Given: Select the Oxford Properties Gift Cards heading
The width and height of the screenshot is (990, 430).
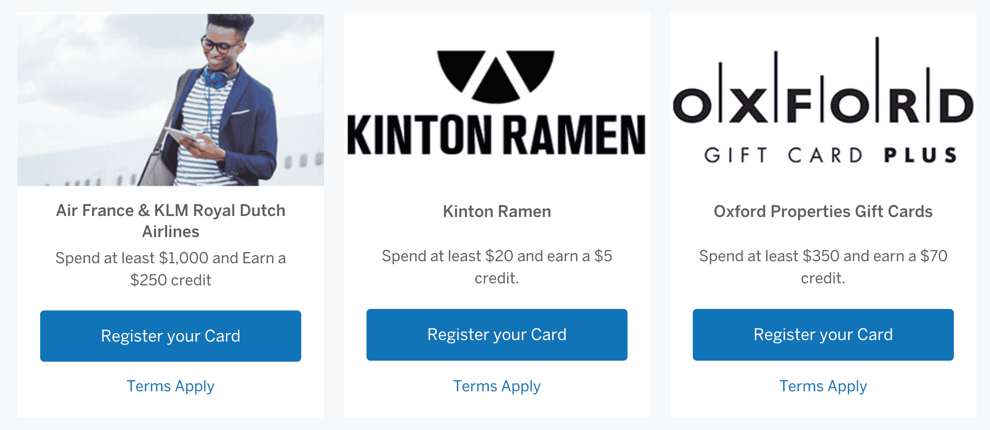Looking at the screenshot, I should pyautogui.click(x=823, y=211).
